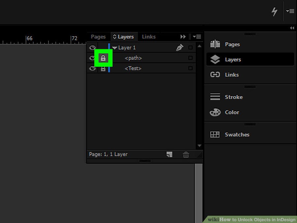Open the Layers panel flyout menu

point(197,37)
